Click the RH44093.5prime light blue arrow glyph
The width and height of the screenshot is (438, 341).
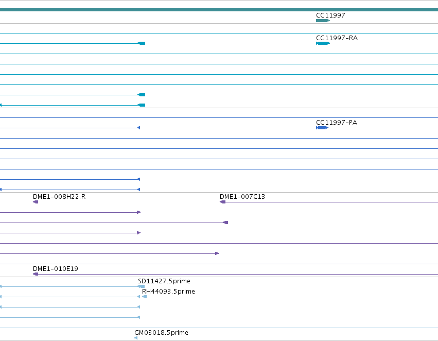(x=144, y=297)
